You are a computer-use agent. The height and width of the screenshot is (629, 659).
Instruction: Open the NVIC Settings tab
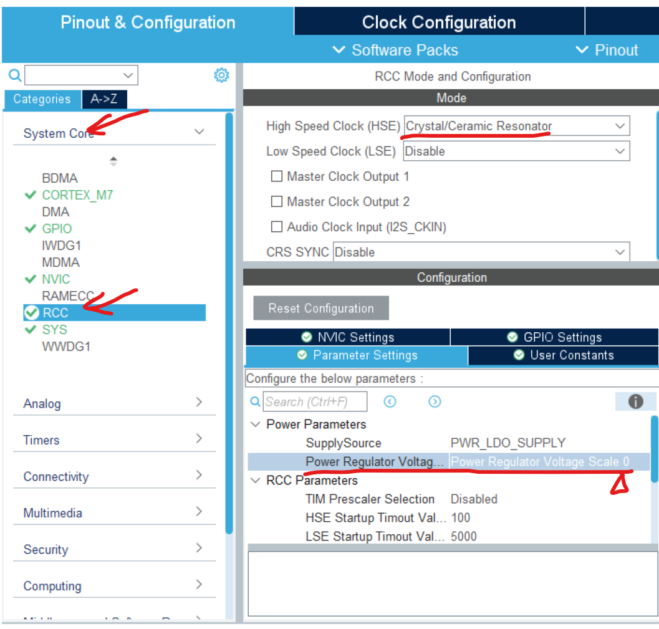pyautogui.click(x=348, y=337)
